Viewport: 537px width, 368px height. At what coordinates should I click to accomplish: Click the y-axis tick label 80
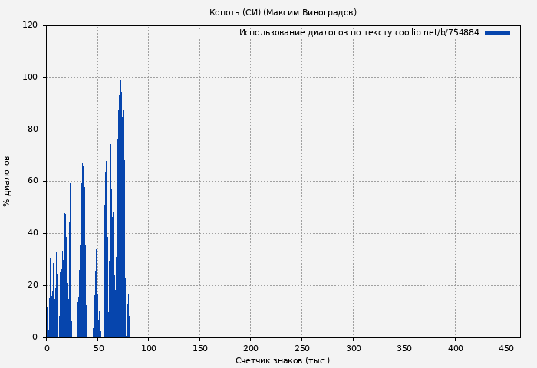tap(32, 130)
